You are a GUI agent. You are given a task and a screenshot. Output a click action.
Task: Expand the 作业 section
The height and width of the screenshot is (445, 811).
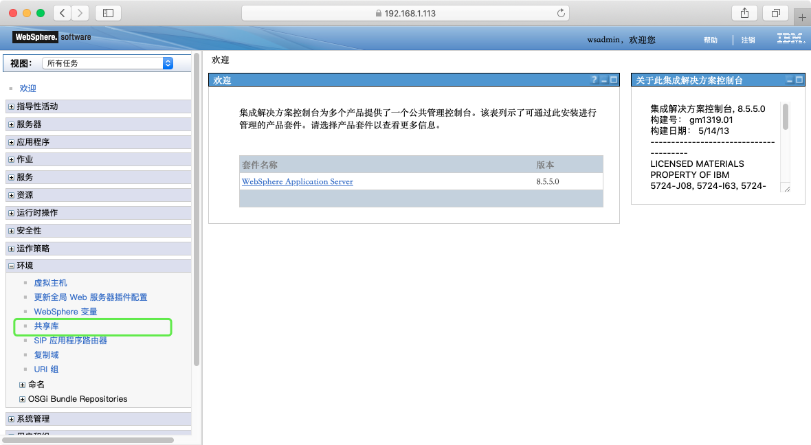(x=12, y=160)
